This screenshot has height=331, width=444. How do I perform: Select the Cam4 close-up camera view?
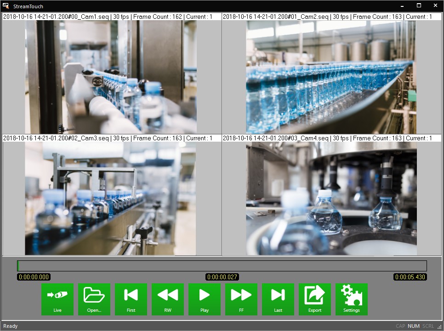tap(331, 197)
